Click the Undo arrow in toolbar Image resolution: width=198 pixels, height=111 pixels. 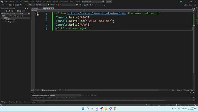tap(21, 5)
